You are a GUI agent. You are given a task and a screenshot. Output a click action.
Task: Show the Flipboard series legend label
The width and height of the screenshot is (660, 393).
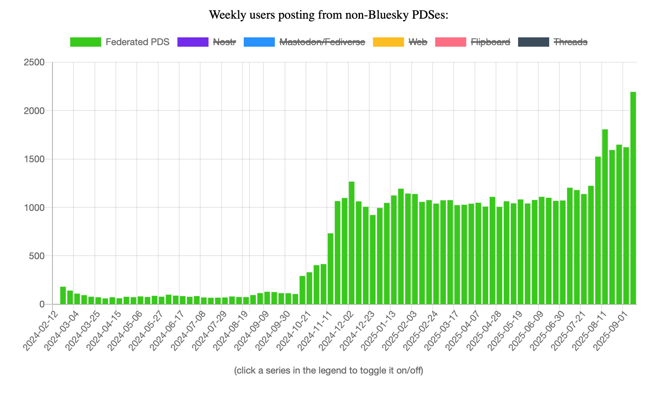(490, 42)
